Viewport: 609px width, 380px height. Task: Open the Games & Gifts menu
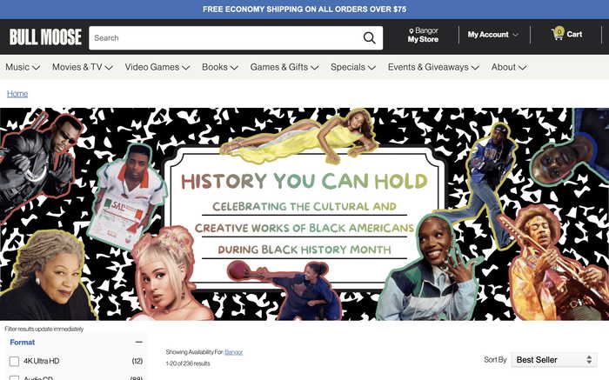coord(284,67)
